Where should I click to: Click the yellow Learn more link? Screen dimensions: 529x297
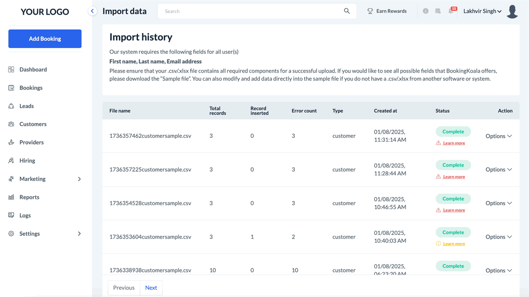click(454, 244)
